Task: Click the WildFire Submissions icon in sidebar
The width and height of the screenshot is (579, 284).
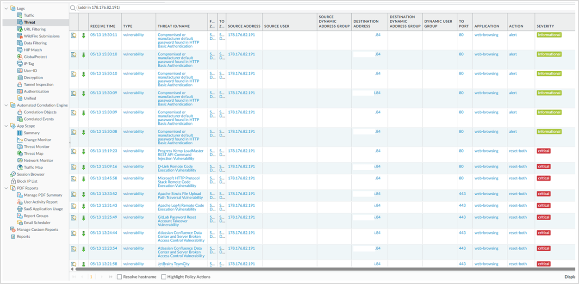Action: pyautogui.click(x=20, y=36)
